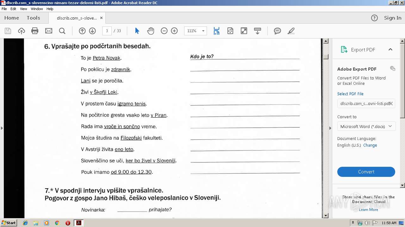
Task: Select the dlscrib.com document tab
Action: pyautogui.click(x=77, y=18)
